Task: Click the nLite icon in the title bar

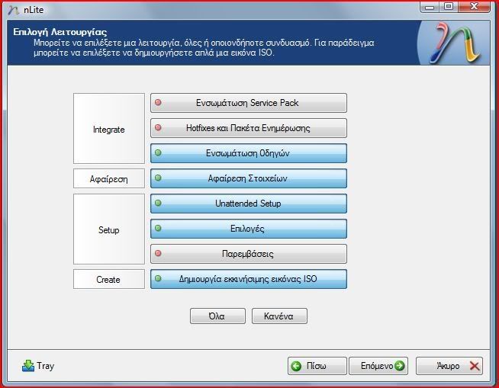Action: tap(13, 8)
